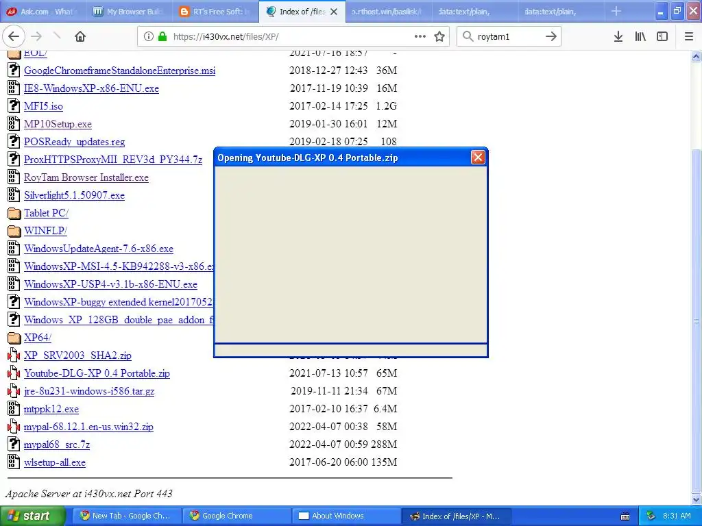Open the hamburger application menu
The width and height of the screenshot is (702, 526).
coord(688,36)
